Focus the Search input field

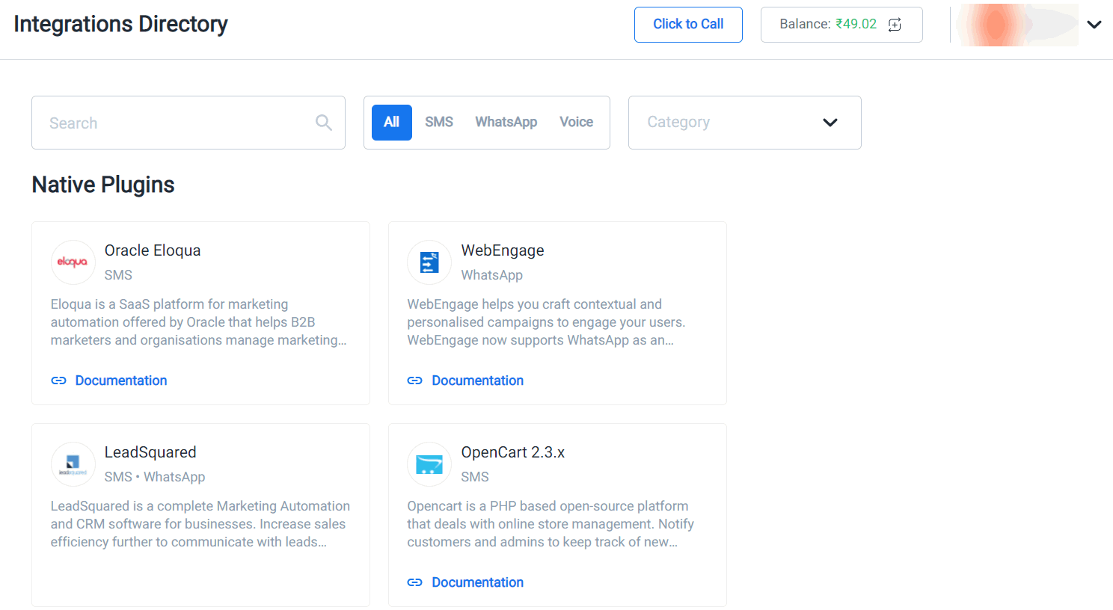click(188, 123)
